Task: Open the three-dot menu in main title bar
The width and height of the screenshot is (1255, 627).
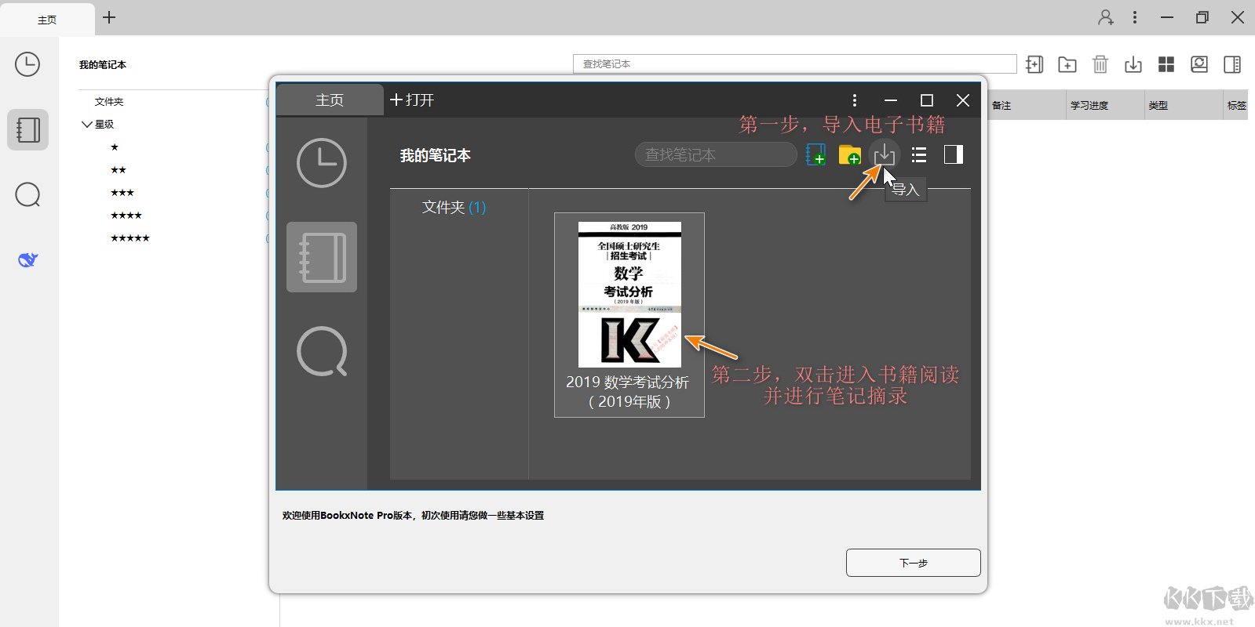Action: tap(1135, 17)
